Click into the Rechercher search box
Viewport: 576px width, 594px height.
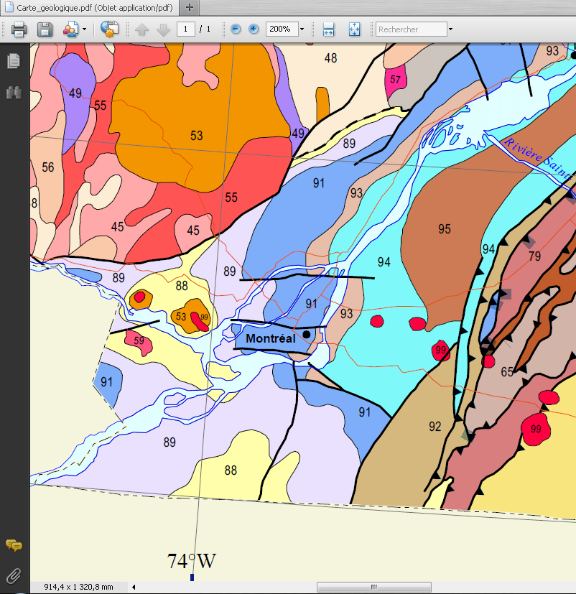click(x=411, y=29)
